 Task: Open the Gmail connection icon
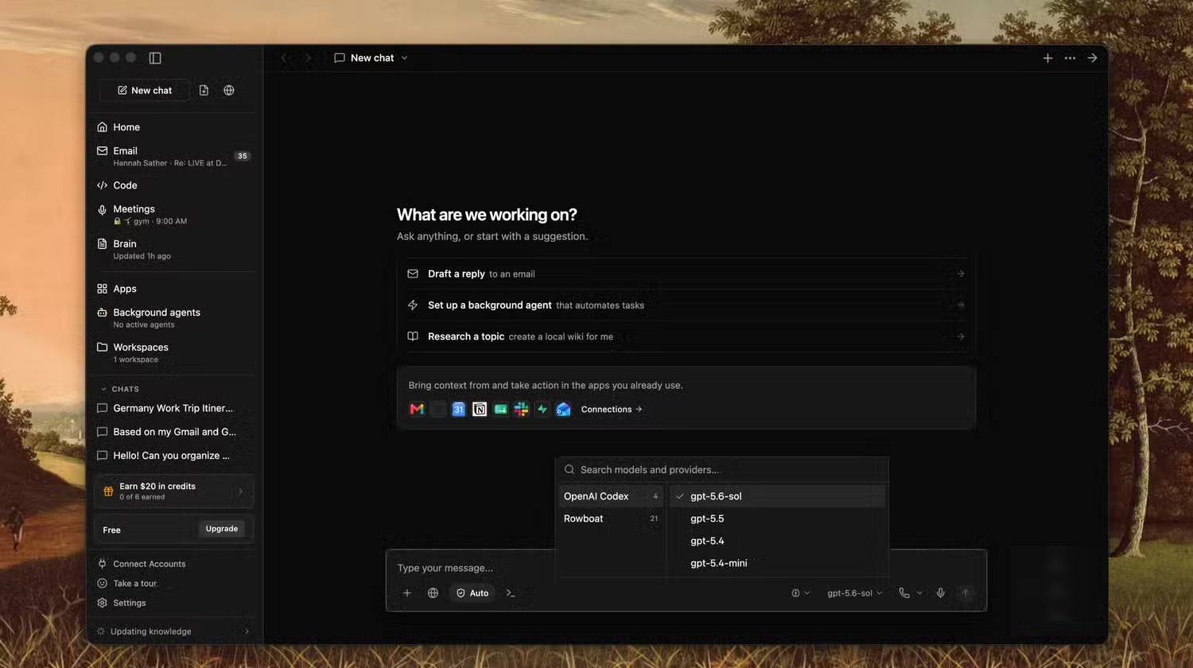pyautogui.click(x=417, y=410)
